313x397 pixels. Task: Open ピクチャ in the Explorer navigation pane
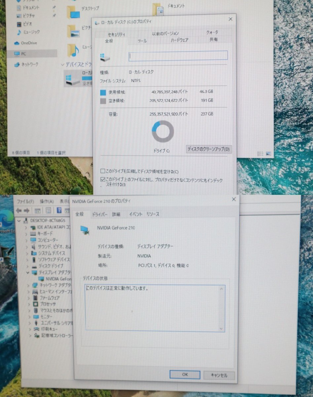(29, 16)
